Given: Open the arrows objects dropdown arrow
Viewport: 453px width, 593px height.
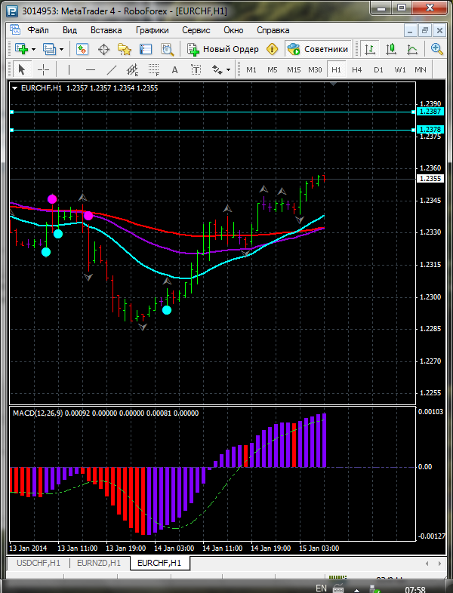Looking at the screenshot, I should pos(228,70).
